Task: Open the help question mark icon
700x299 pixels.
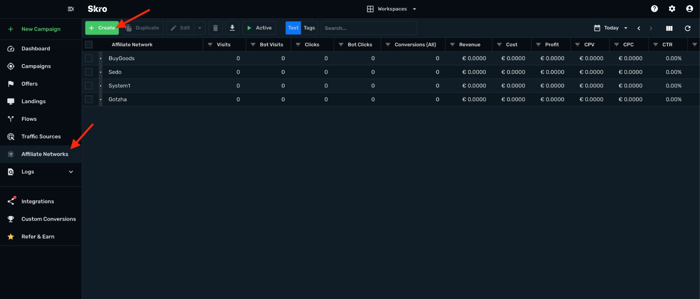Action: point(654,9)
